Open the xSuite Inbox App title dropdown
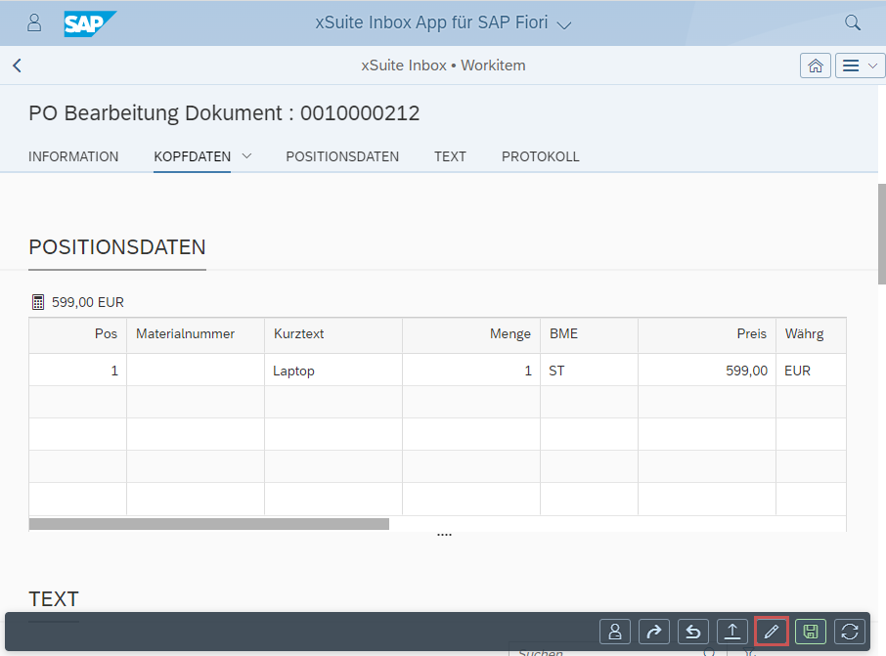 click(x=564, y=23)
